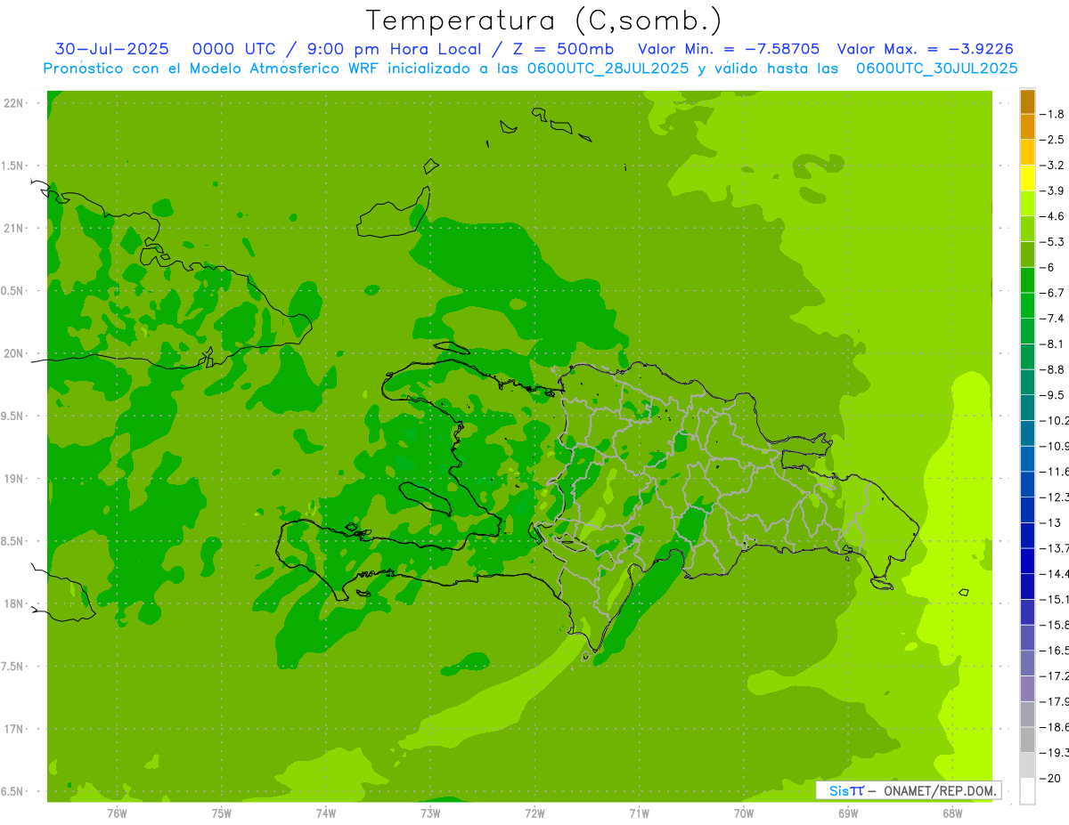The height and width of the screenshot is (825, 1069).
Task: Click the -8.1 legend label
Action: pyautogui.click(x=1054, y=344)
